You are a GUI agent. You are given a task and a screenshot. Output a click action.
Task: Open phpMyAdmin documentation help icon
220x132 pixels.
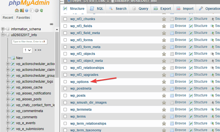pos(27,10)
